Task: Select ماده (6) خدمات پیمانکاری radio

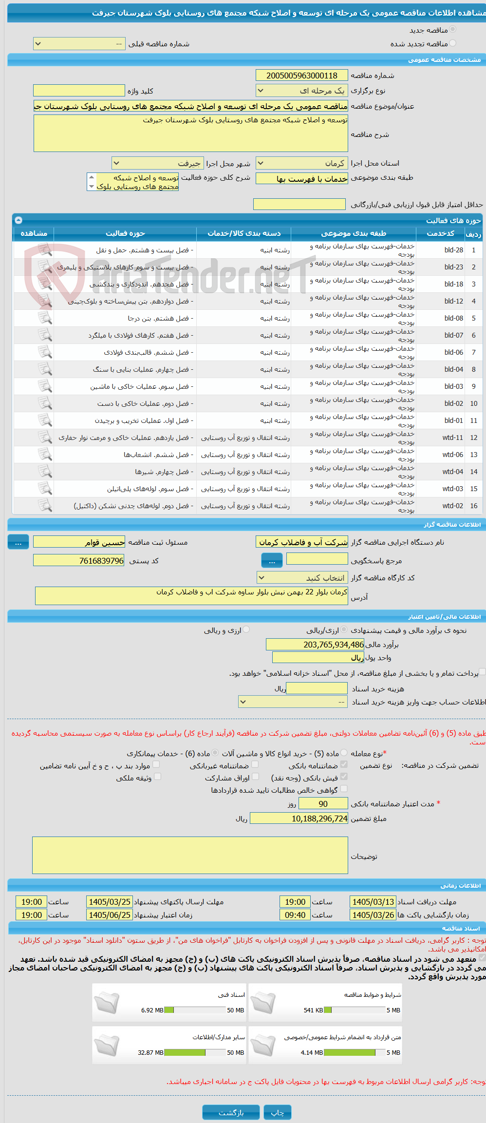Action: (215, 753)
